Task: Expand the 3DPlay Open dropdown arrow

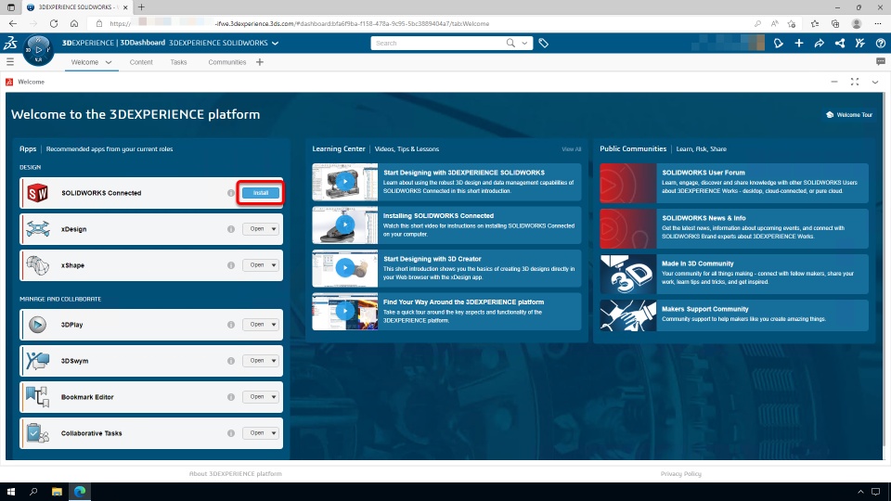Action: click(273, 325)
